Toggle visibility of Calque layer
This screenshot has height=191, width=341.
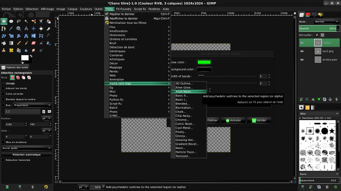302,43
